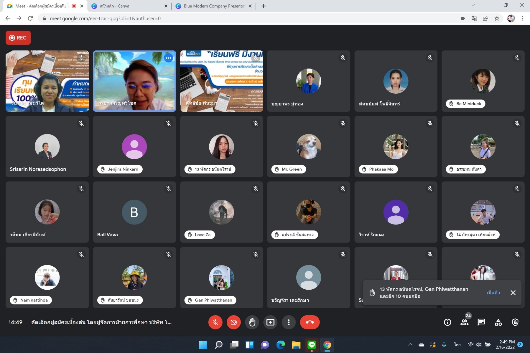Screen dimensions: 530x353
Task: Click the present screen icon
Action: pyautogui.click(x=270, y=322)
